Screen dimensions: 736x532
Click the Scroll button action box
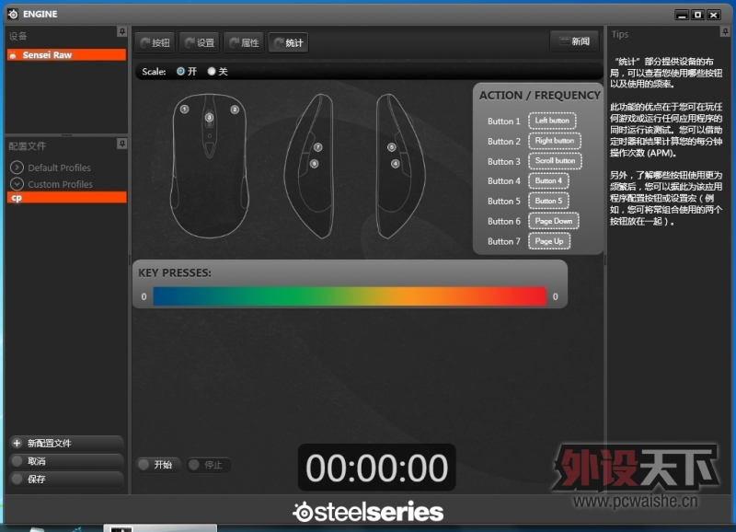[556, 160]
